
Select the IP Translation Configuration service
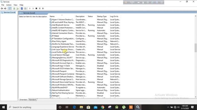click(x=85, y=39)
